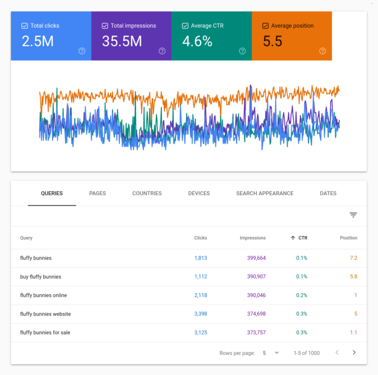Click the sort arrow beside CTR
Image resolution: width=378 pixels, height=375 pixels.
[x=293, y=238]
